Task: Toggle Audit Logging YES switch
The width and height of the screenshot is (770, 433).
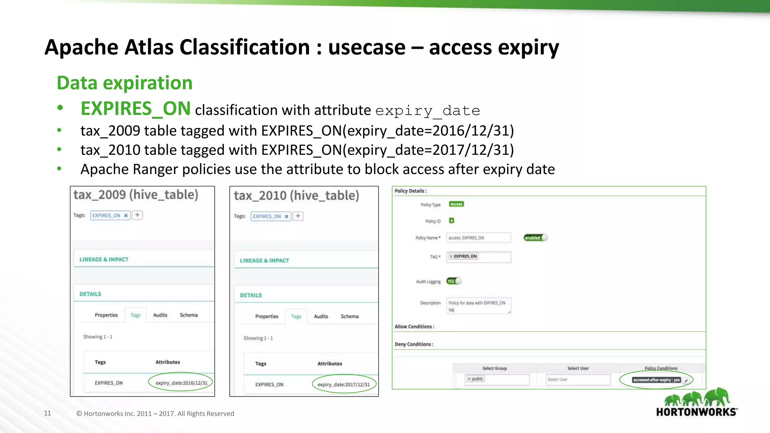Action: click(453, 281)
